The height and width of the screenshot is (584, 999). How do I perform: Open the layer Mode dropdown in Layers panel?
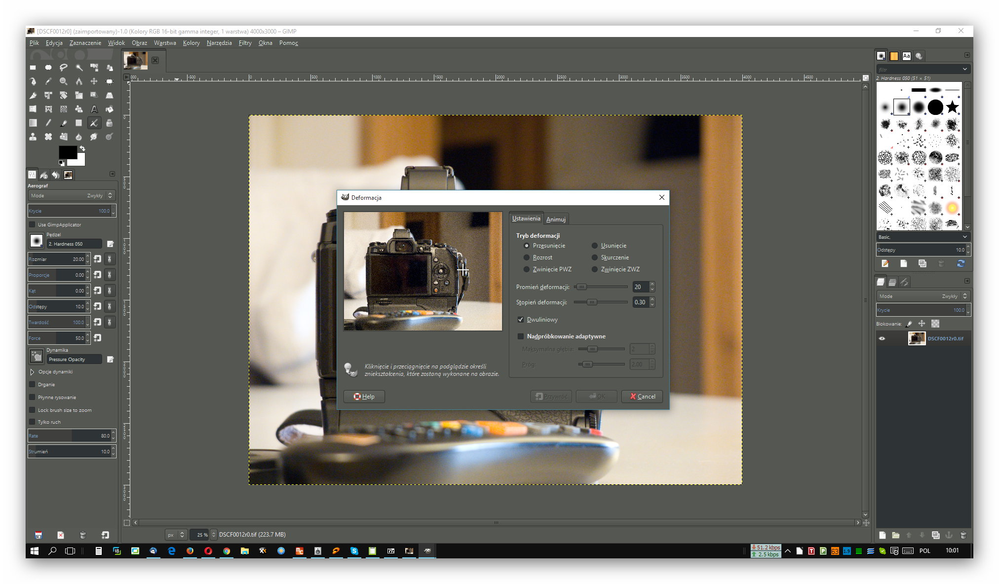pos(922,296)
